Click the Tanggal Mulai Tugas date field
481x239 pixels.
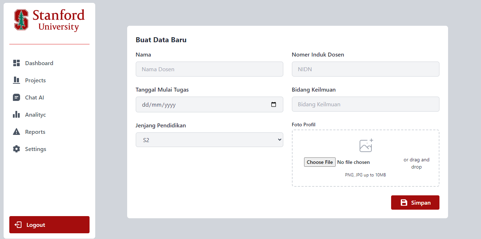coord(201,105)
